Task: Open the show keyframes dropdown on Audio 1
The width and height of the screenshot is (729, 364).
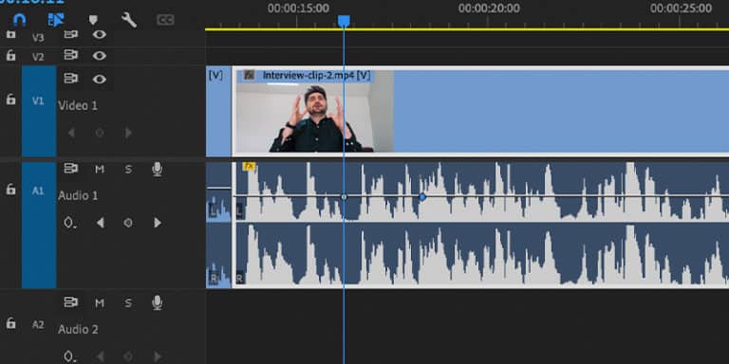Action: [69, 223]
